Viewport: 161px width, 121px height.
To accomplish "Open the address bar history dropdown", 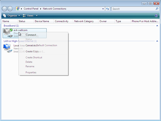I will 103,9.
